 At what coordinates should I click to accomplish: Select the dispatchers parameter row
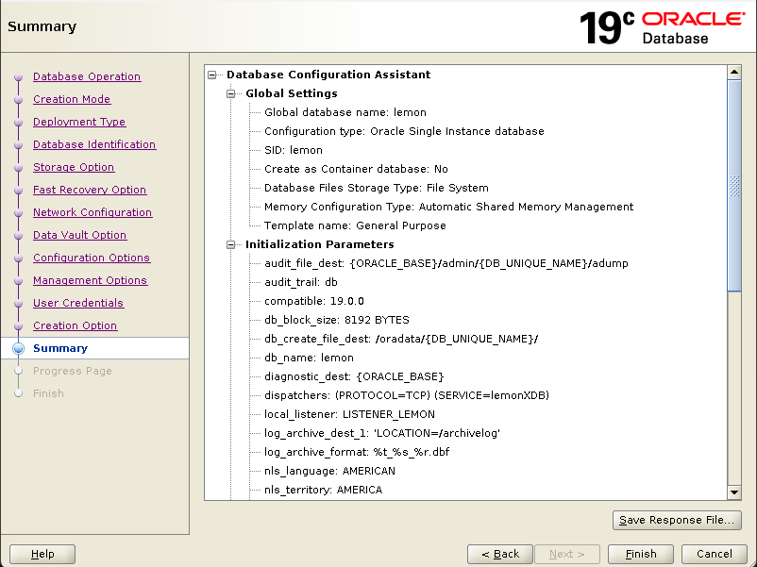[x=407, y=395]
